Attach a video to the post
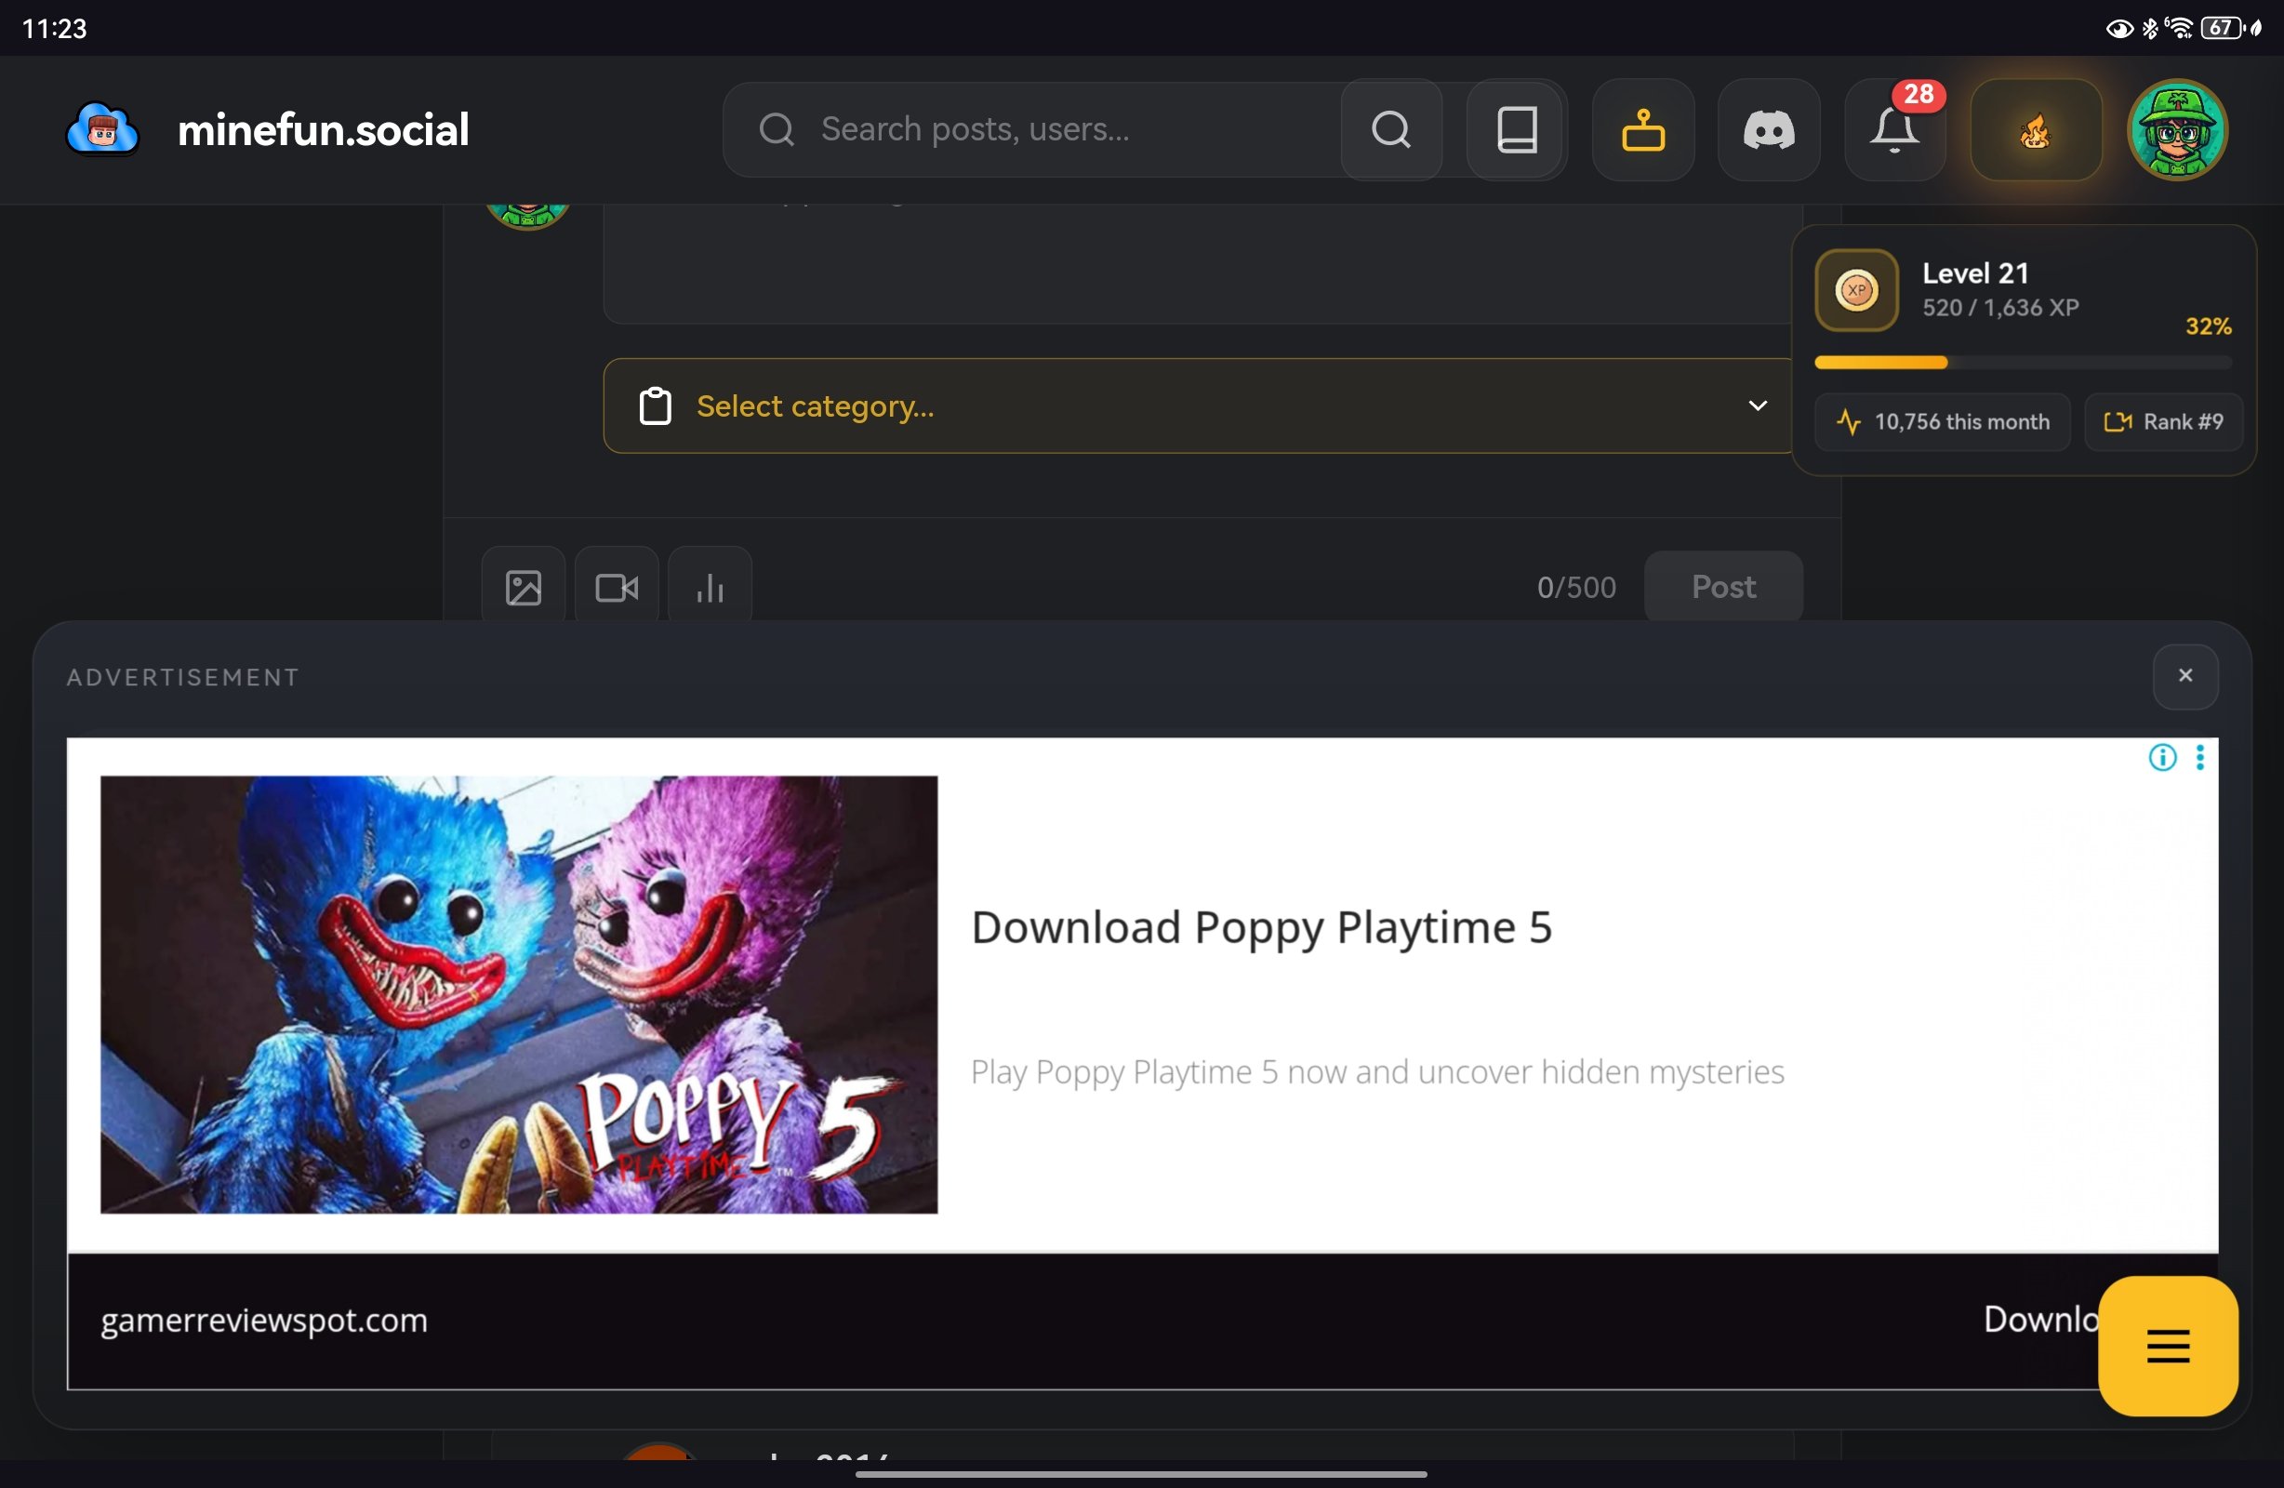The image size is (2284, 1488). tap(617, 587)
